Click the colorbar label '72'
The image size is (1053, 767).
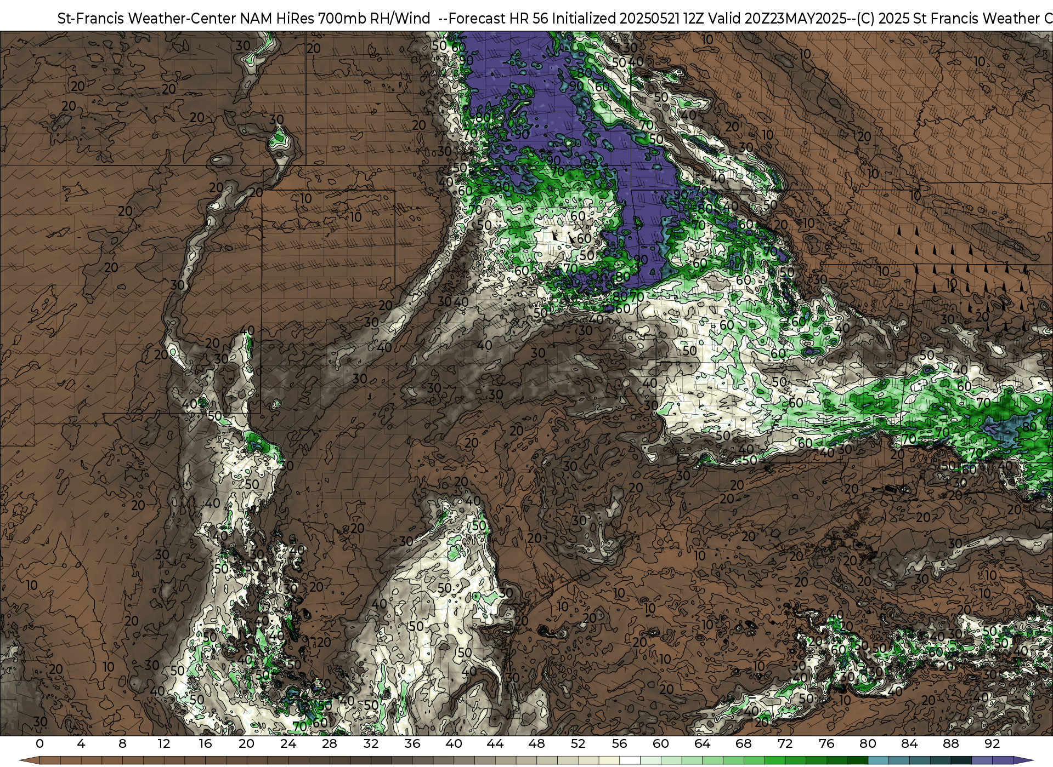tap(785, 743)
